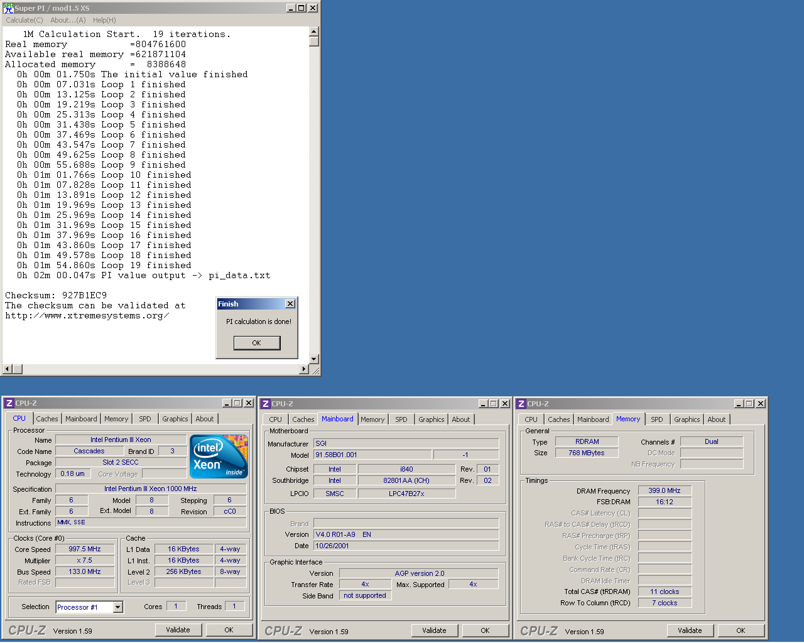Select SPD tab in the Memory CPU-Z window
804x643 pixels.
coord(657,419)
